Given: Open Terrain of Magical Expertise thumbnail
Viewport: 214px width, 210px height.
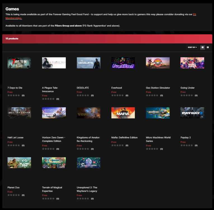Looking at the screenshot, I should 54,163.
